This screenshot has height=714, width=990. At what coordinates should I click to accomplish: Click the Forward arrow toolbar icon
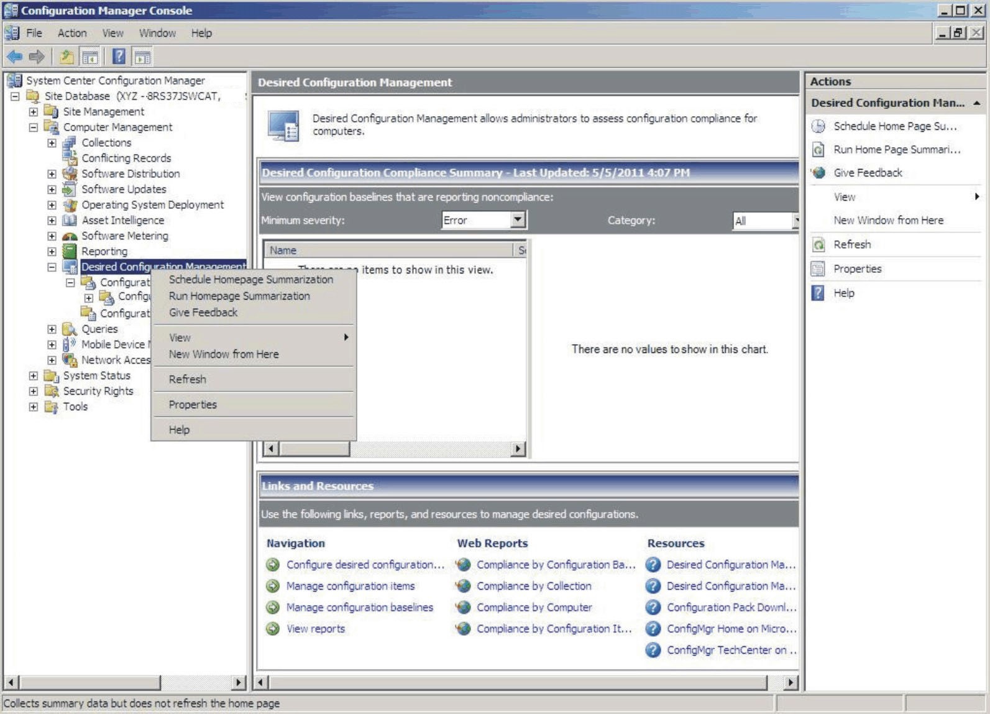tap(37, 57)
